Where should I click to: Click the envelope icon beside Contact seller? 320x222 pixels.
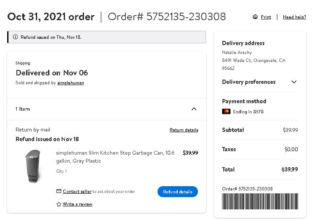59,191
